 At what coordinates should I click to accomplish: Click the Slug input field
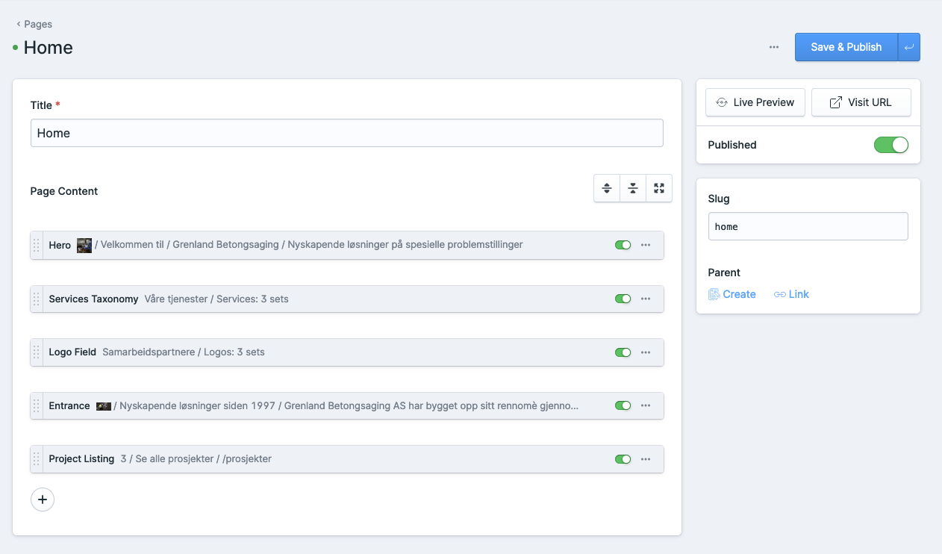pyautogui.click(x=808, y=226)
